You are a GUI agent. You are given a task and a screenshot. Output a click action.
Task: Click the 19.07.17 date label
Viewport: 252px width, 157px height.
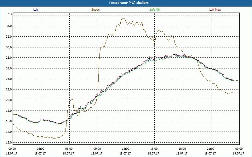pos(238,153)
